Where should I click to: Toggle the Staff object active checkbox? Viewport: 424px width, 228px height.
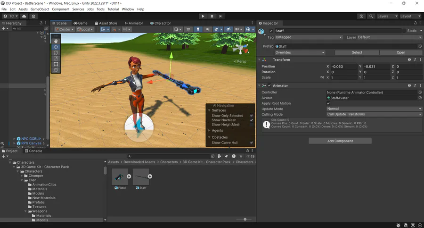tap(271, 31)
